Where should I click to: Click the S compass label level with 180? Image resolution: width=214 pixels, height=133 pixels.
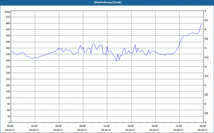(x=205, y=85)
